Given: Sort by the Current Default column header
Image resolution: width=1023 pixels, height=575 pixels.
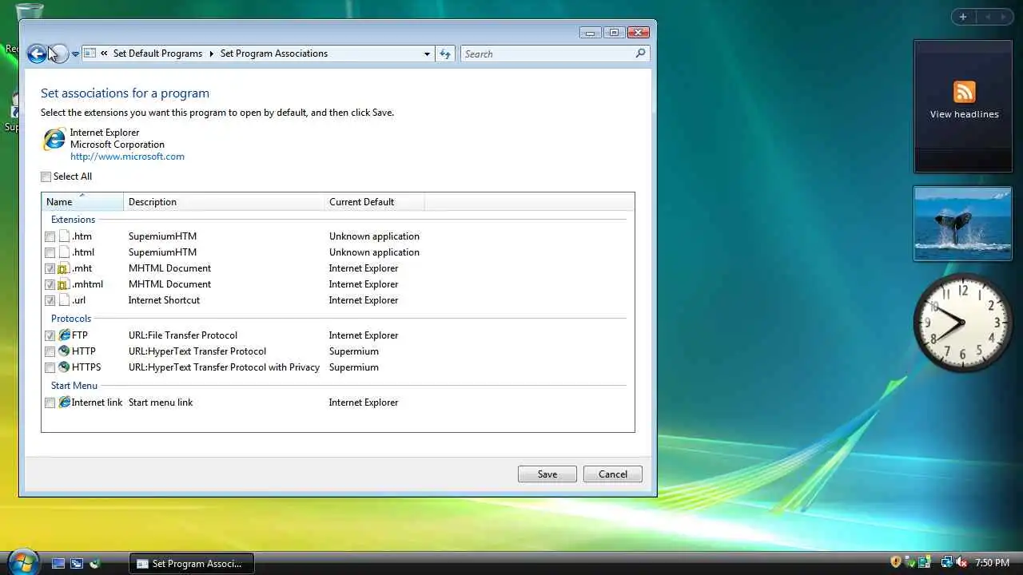Looking at the screenshot, I should (x=374, y=202).
